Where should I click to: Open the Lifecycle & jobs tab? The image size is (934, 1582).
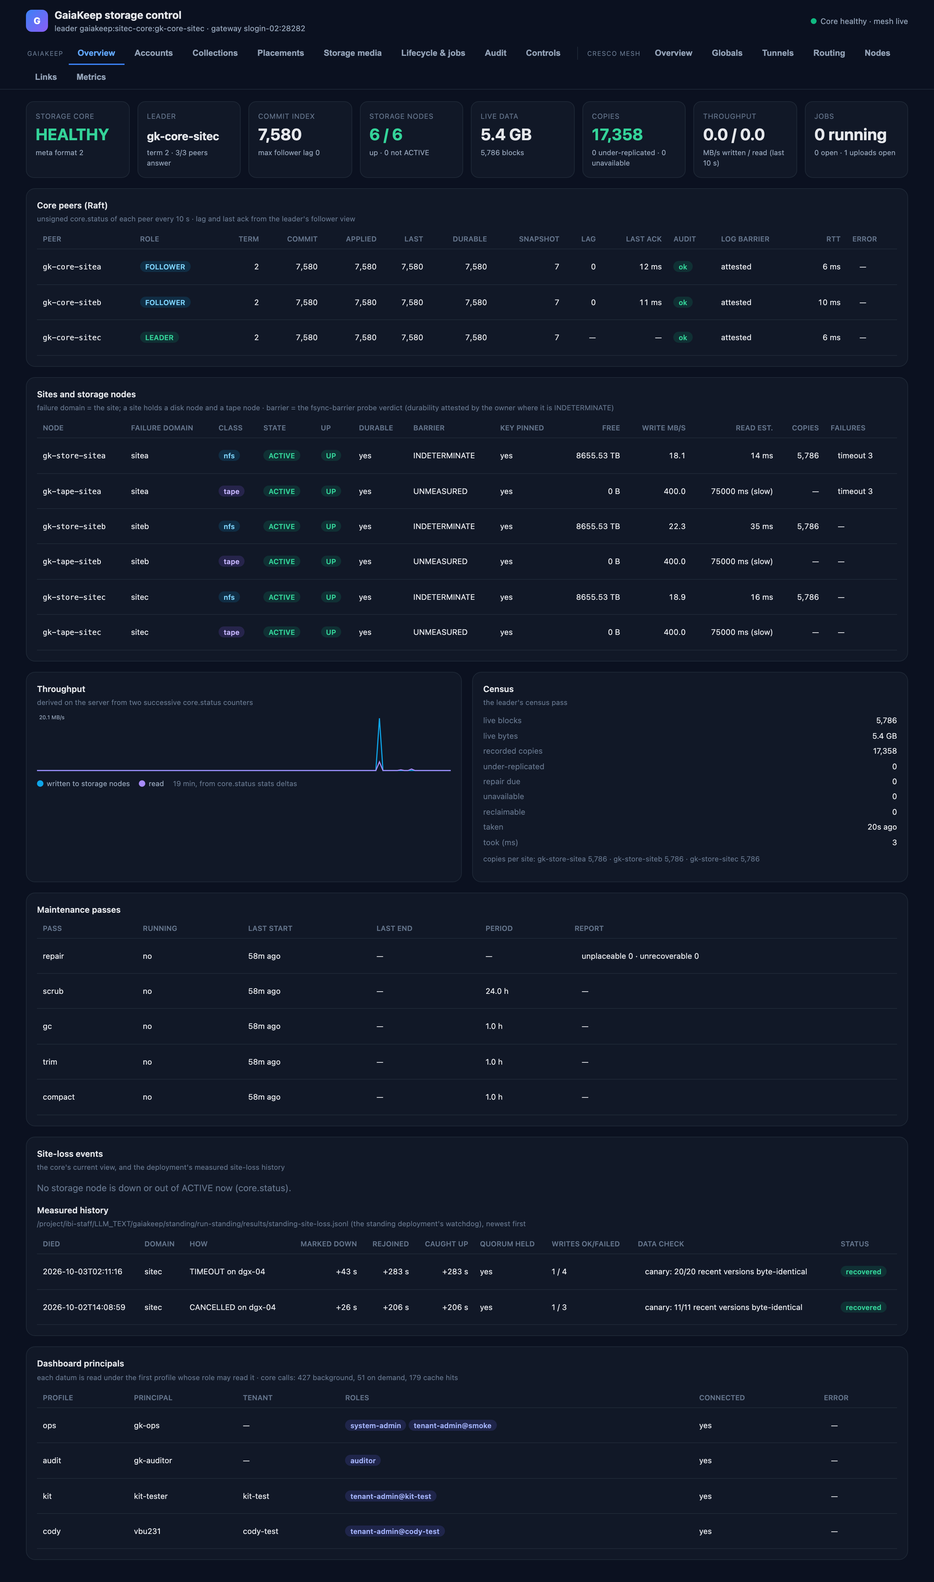433,53
